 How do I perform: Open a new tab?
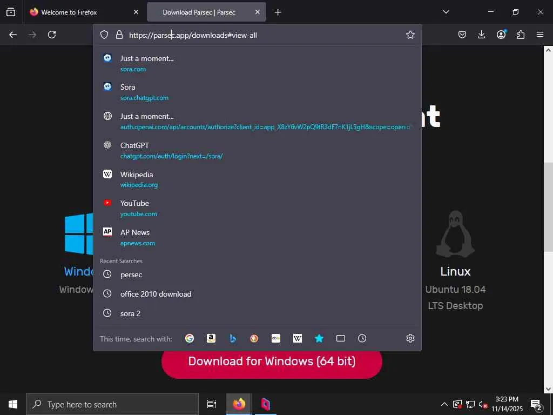coord(278,12)
